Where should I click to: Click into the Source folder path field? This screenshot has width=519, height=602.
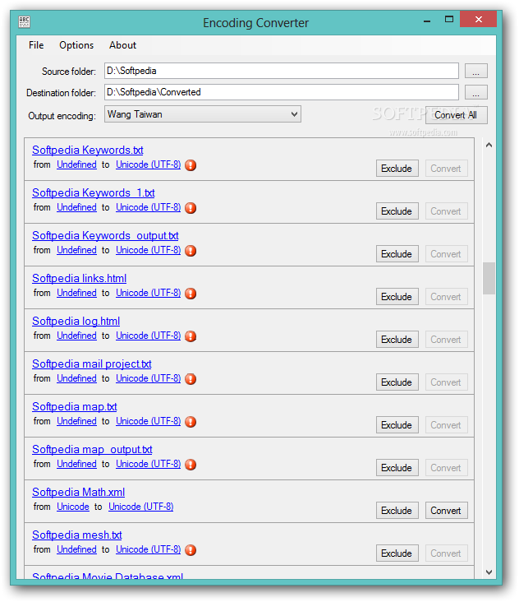coord(282,71)
